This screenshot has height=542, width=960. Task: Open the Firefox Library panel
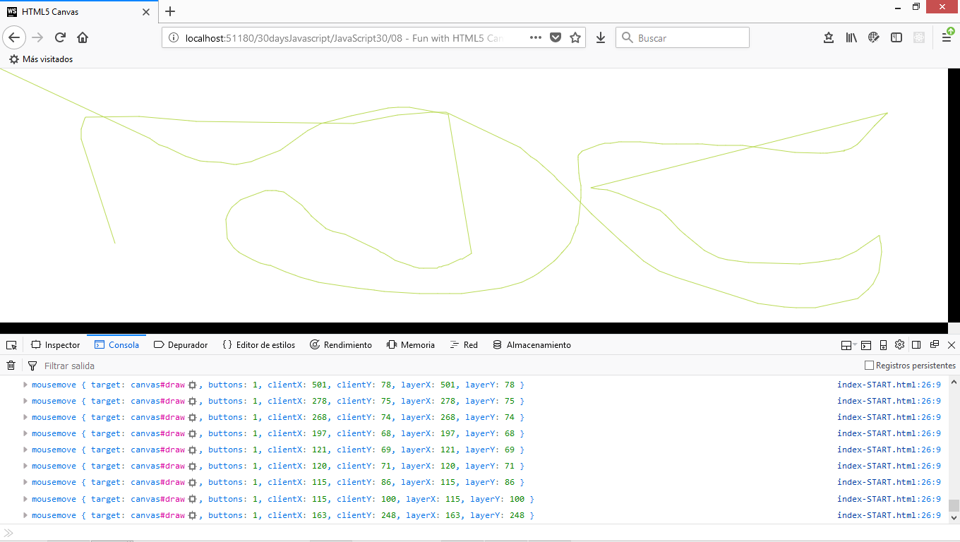[x=851, y=37]
